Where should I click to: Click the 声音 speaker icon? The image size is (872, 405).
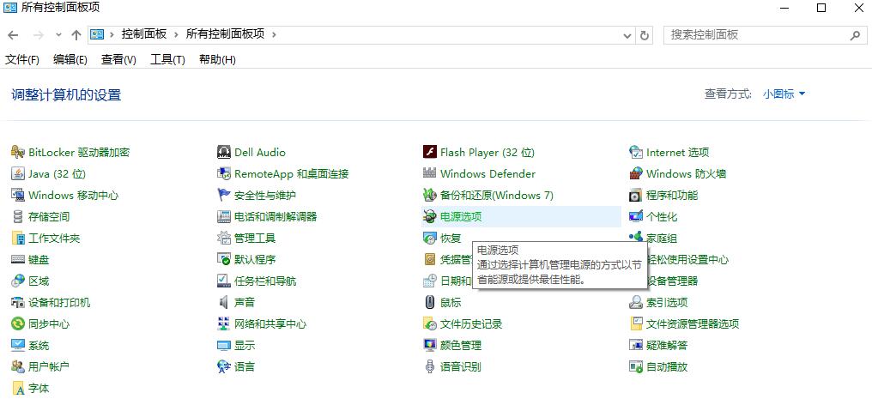(223, 302)
